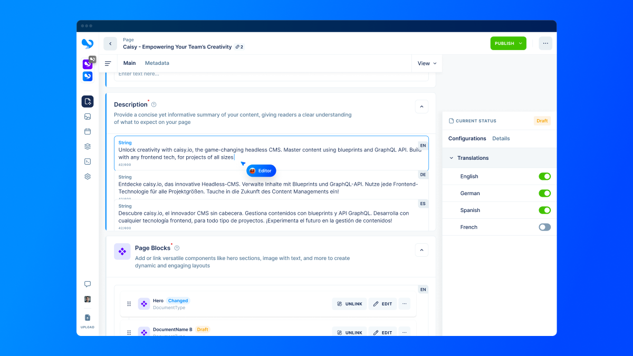Open the Hero block's DocumentType icon
This screenshot has width=633, height=356.
tap(144, 304)
